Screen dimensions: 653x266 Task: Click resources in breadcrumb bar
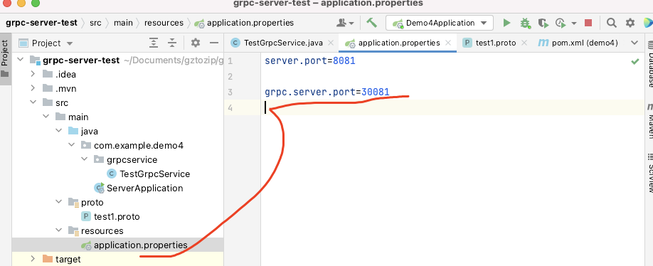(164, 23)
